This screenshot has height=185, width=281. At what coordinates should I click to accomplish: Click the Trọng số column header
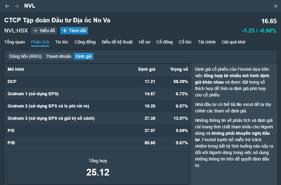tap(179, 69)
